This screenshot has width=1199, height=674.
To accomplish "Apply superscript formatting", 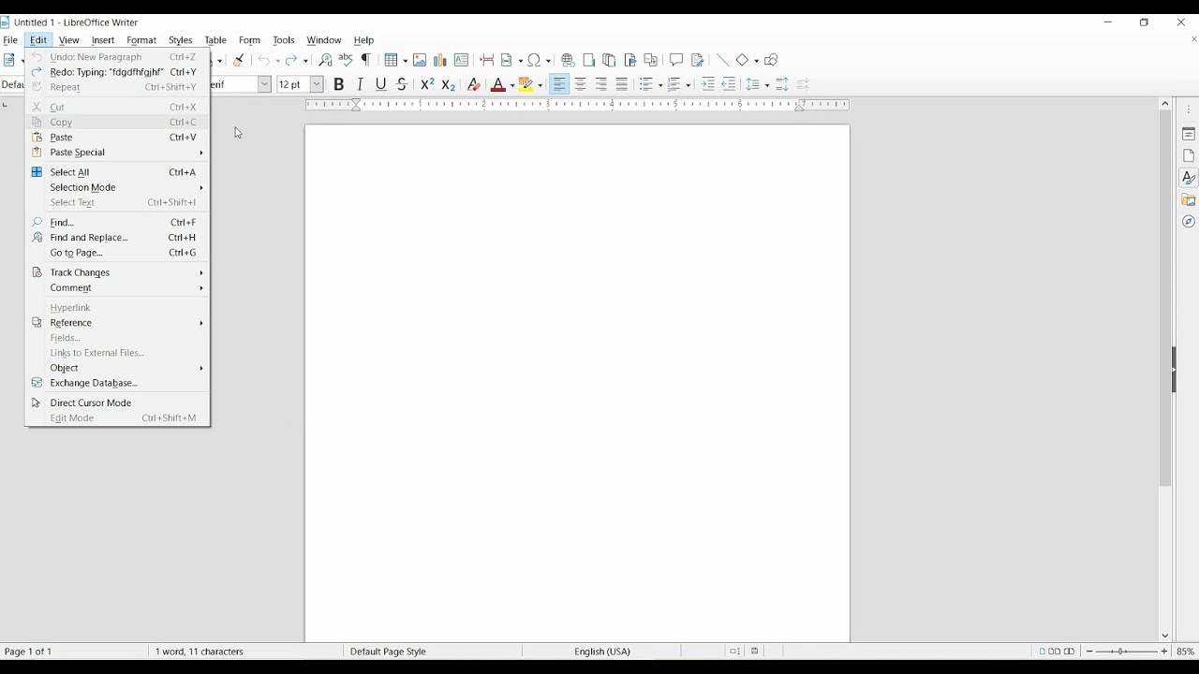I will click(427, 84).
